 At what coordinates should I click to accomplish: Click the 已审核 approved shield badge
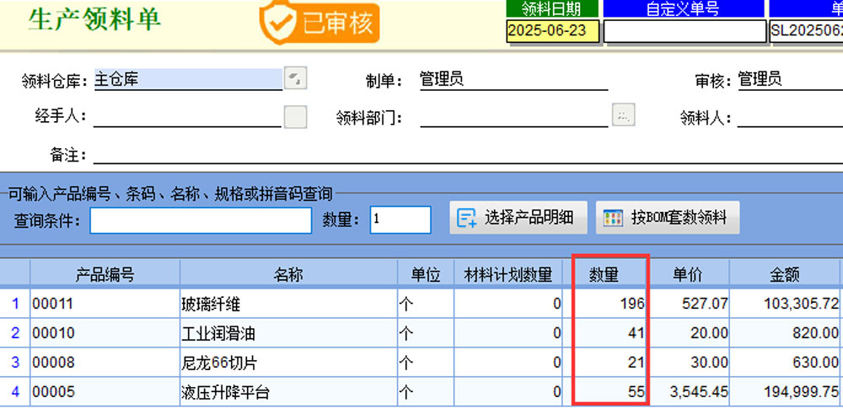pyautogui.click(x=319, y=22)
